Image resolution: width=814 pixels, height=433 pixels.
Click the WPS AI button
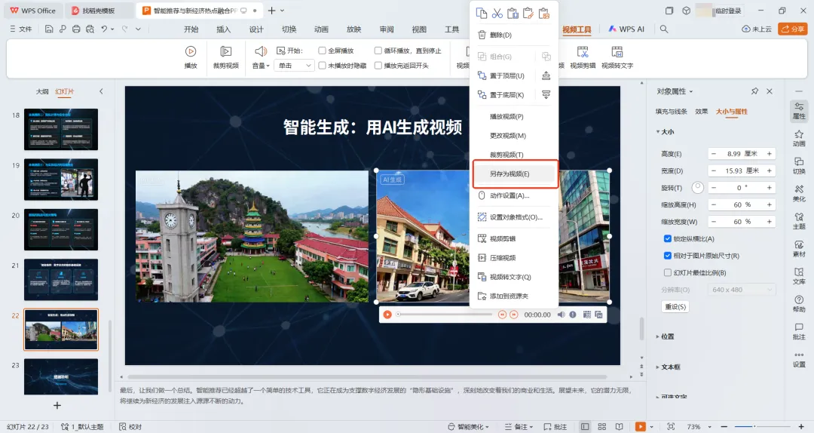(626, 29)
